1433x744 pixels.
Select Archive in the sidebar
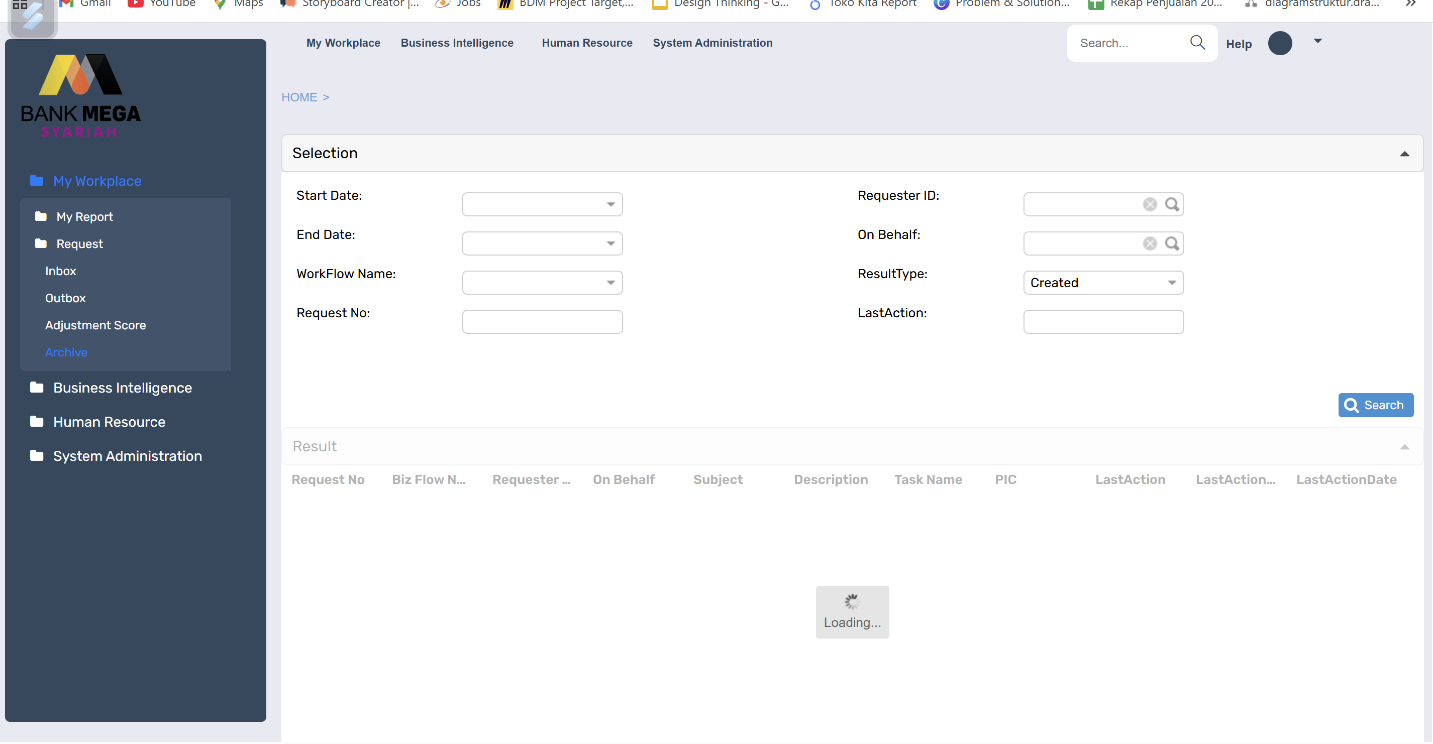click(x=66, y=352)
